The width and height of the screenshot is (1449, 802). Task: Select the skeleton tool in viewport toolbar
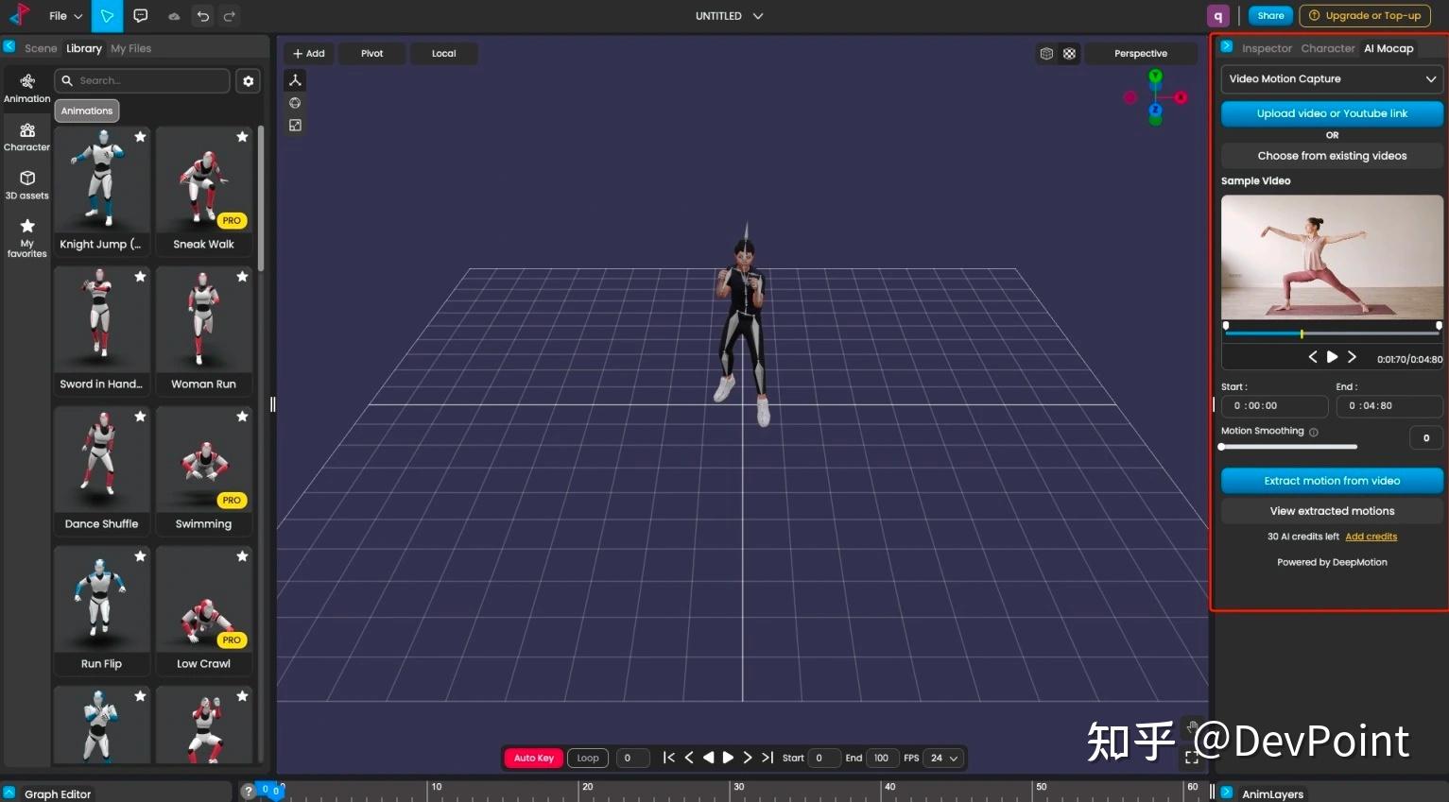point(295,79)
